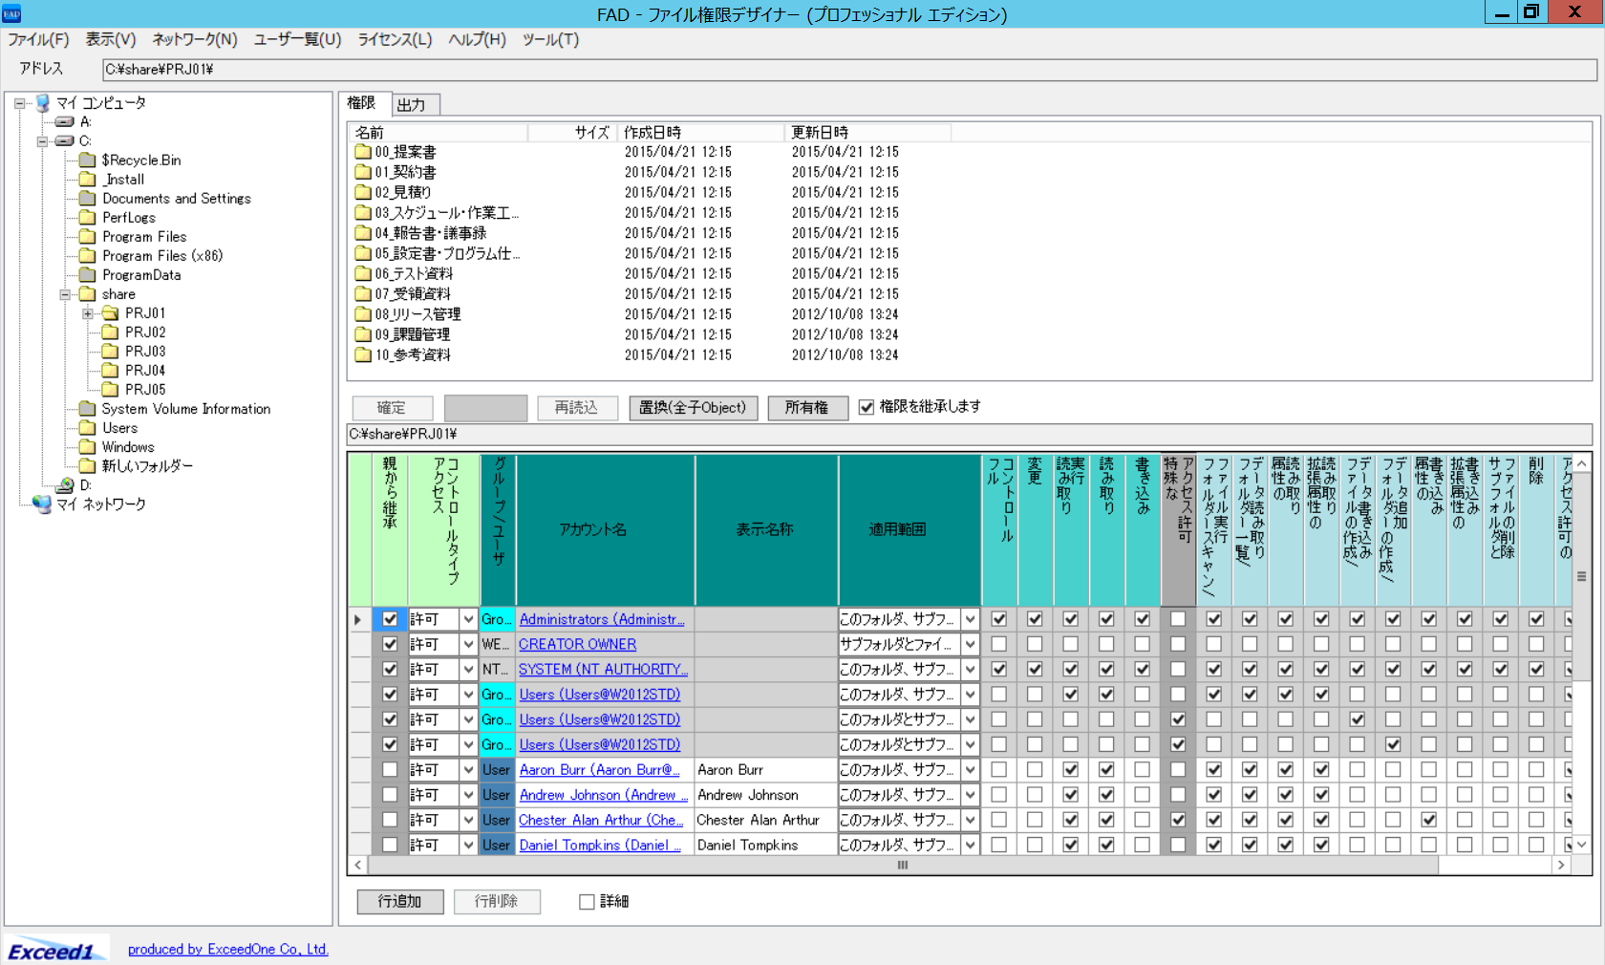Open access type dropdown for Daniel Tompkins row
This screenshot has width=1605, height=965.
coord(468,845)
